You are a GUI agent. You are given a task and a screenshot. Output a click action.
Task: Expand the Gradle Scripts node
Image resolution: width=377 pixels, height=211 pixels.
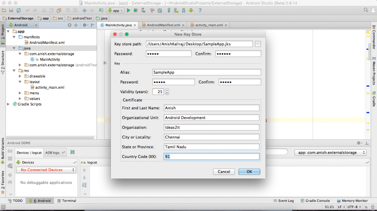point(8,104)
